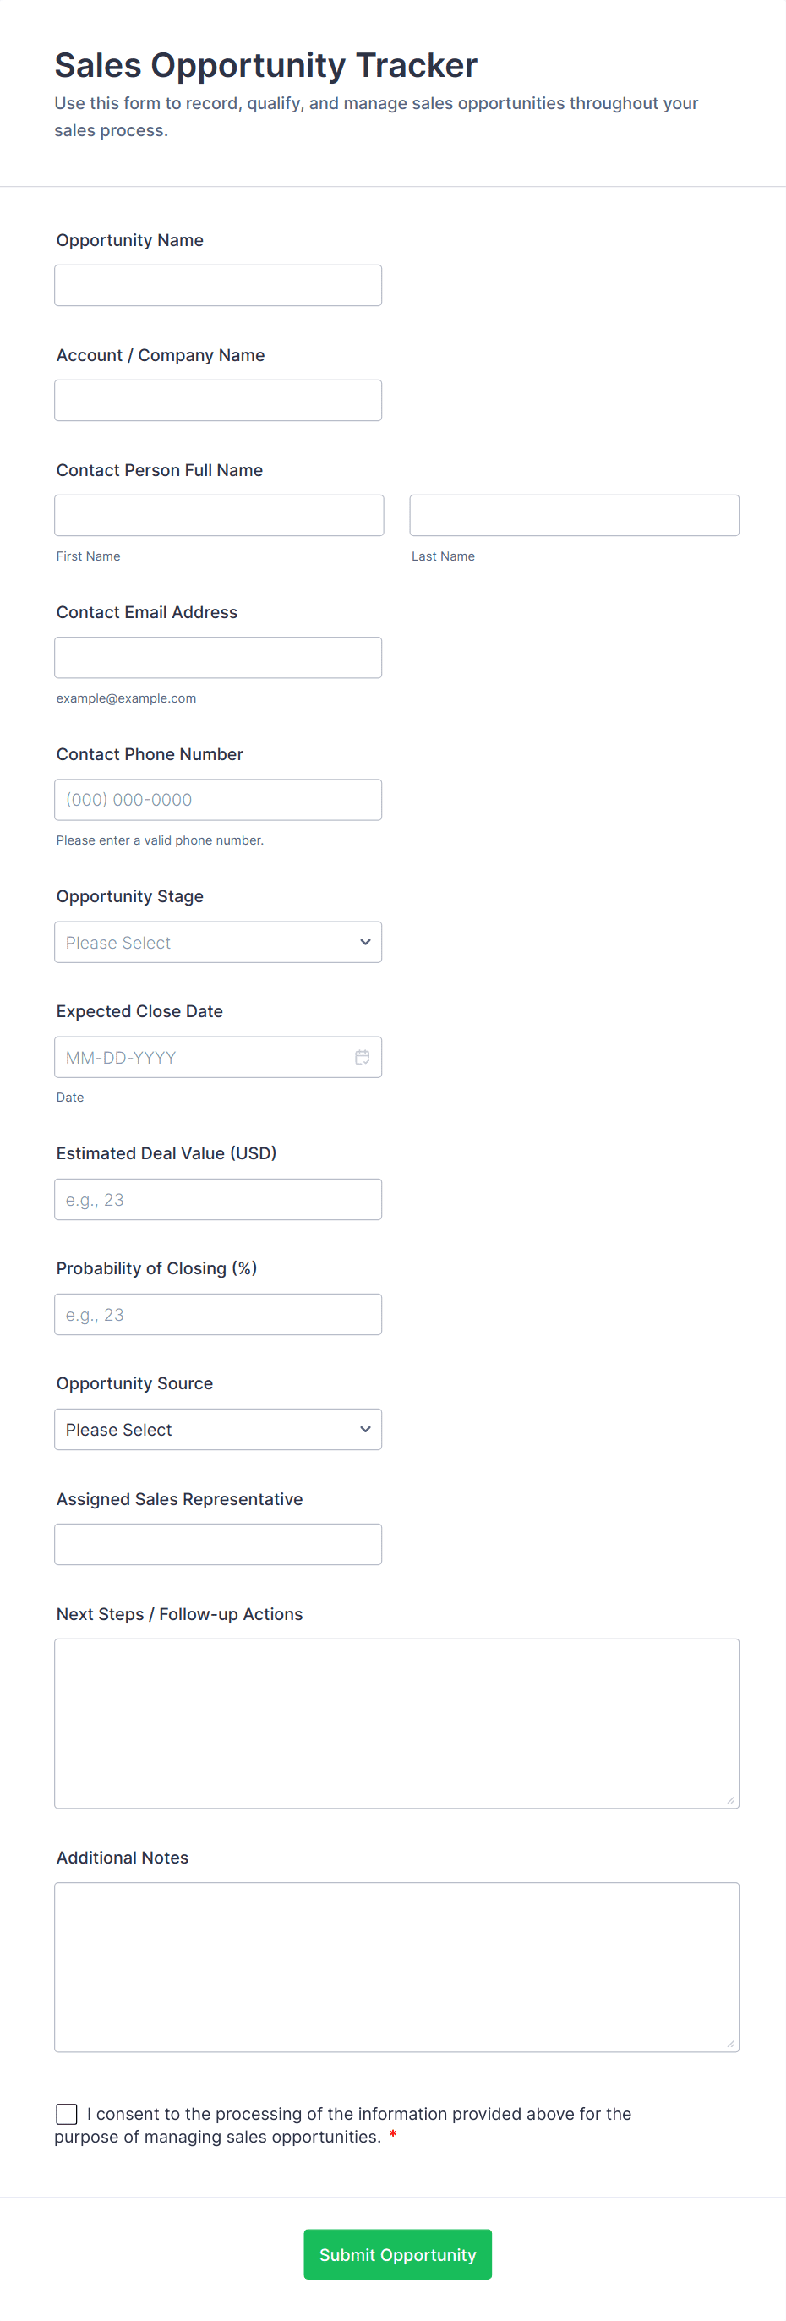The height and width of the screenshot is (2321, 786).
Task: Click the Sales Opportunity Tracker heading
Action: click(x=265, y=64)
